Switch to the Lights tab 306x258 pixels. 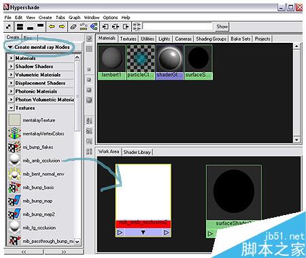(164, 39)
